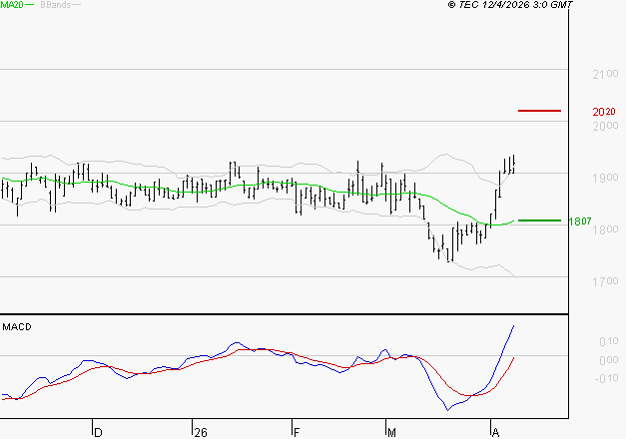This screenshot has height=439, width=626.
Task: Click the TEC copyright timestamp text
Action: point(510,5)
